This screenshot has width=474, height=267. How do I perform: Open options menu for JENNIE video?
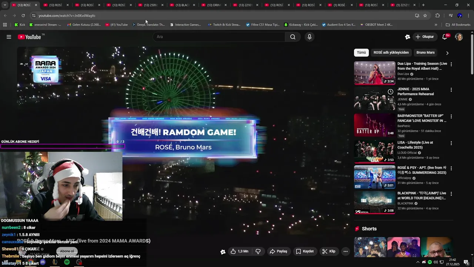(x=451, y=90)
